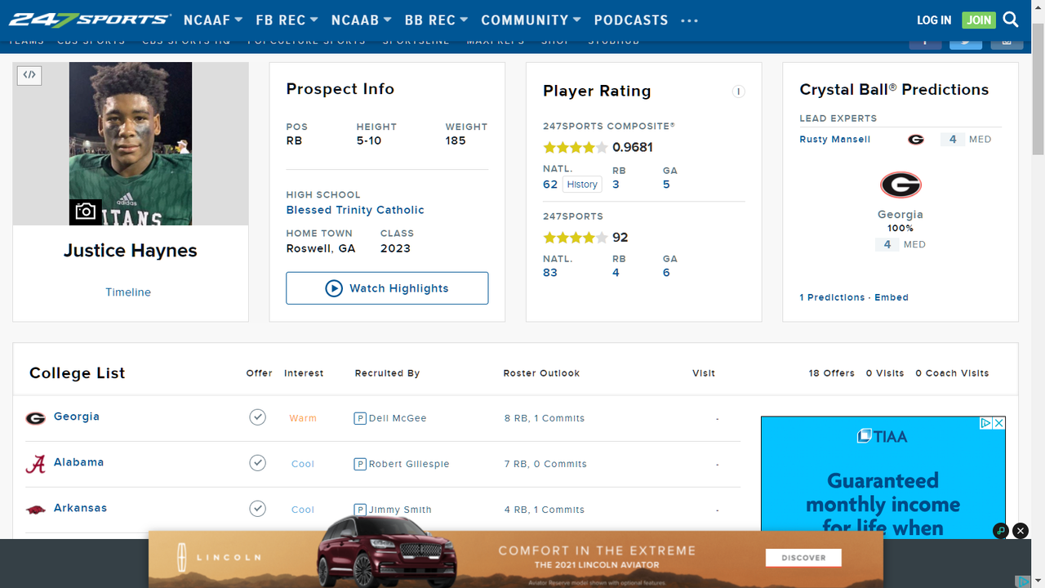Click the Player Rating info icon

click(738, 91)
